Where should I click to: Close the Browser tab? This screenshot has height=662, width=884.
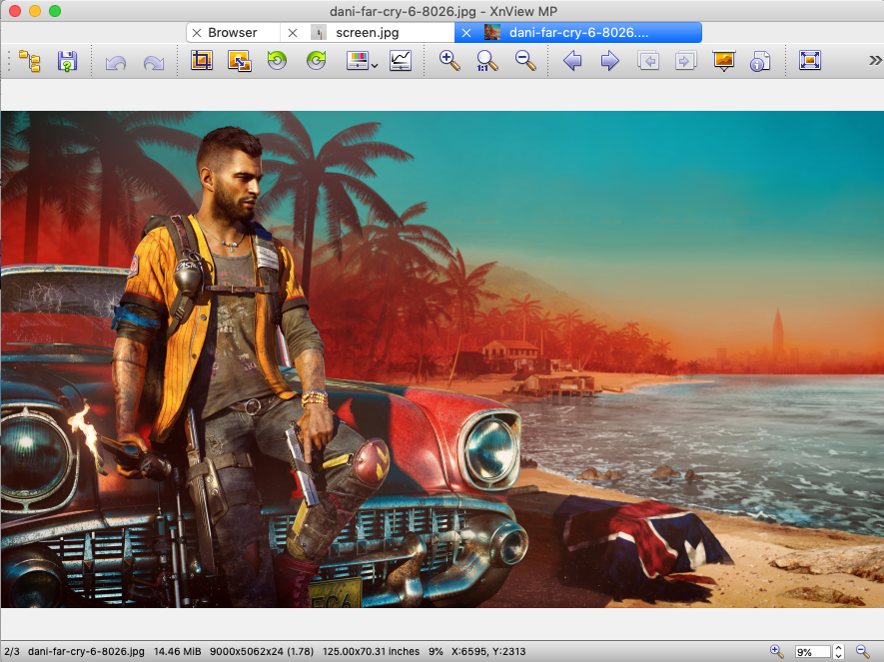[x=197, y=33]
